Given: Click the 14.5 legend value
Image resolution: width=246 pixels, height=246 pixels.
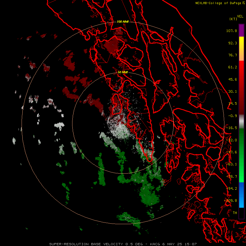Looking at the screenshot, I should pyautogui.click(x=233, y=104).
